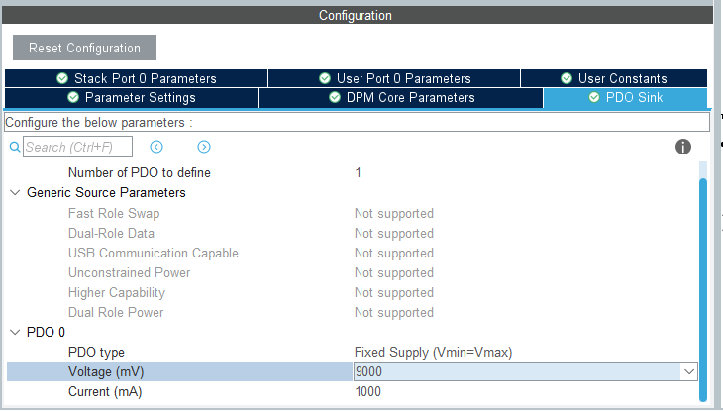723x411 pixels.
Task: Collapse the Generic Source Parameters section
Action: pyautogui.click(x=14, y=193)
